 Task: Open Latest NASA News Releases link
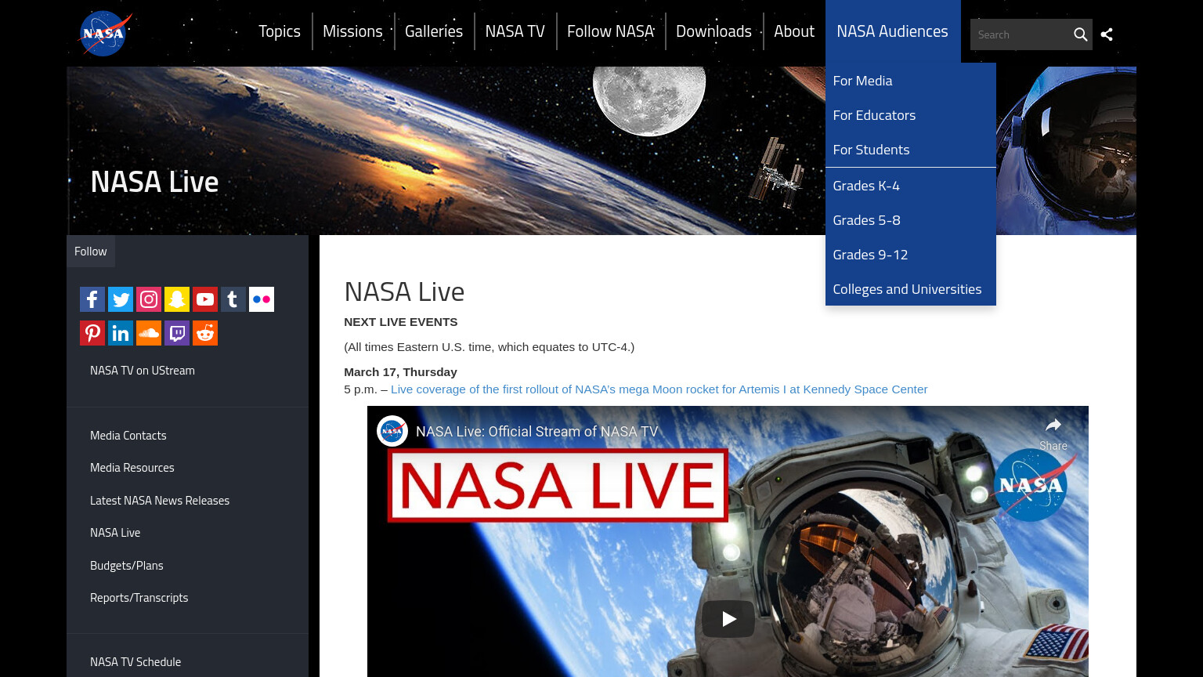pyautogui.click(x=160, y=501)
